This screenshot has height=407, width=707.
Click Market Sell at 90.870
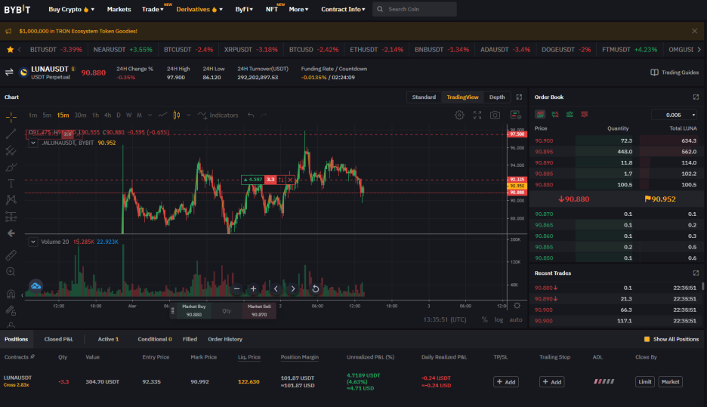[259, 310]
